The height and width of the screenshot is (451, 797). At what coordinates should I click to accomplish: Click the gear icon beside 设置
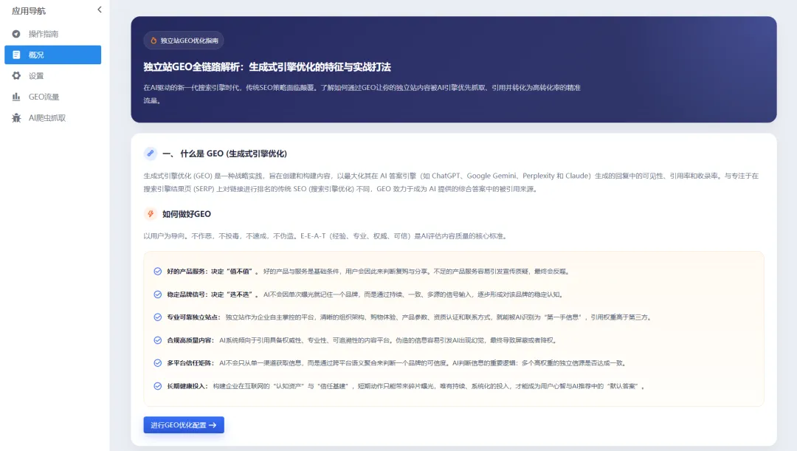(x=16, y=76)
